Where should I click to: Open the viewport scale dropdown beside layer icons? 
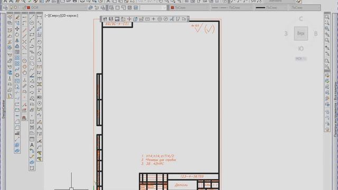tap(153, 8)
